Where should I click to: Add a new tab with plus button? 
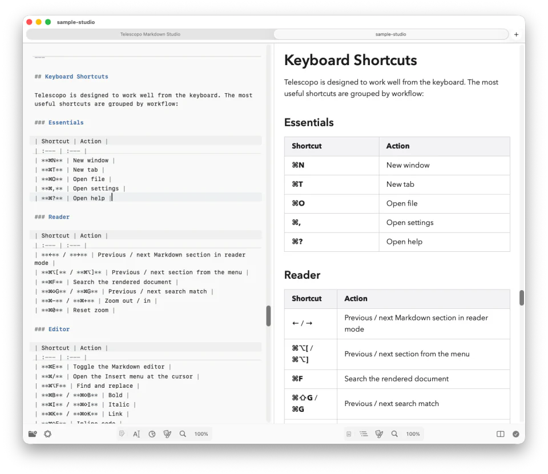[x=516, y=34]
